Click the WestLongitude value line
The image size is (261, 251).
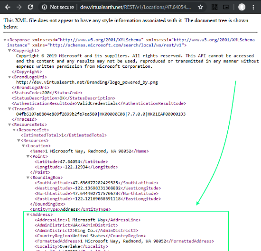click(x=98, y=188)
